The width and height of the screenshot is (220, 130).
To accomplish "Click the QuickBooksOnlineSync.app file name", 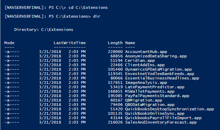I will pyautogui.click(x=155, y=113).
